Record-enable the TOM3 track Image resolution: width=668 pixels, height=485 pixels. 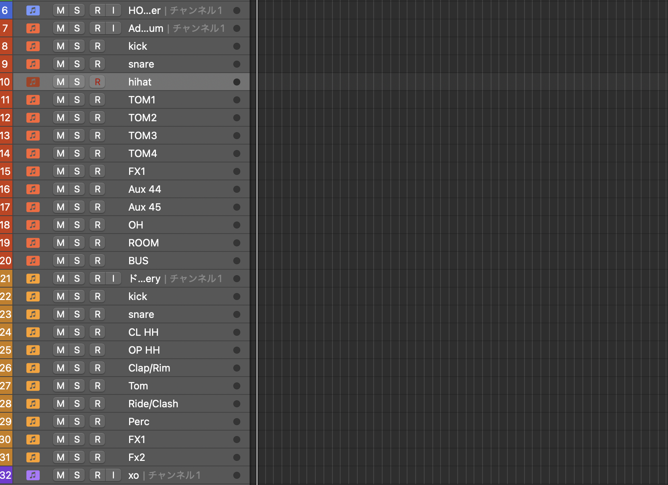click(x=98, y=136)
